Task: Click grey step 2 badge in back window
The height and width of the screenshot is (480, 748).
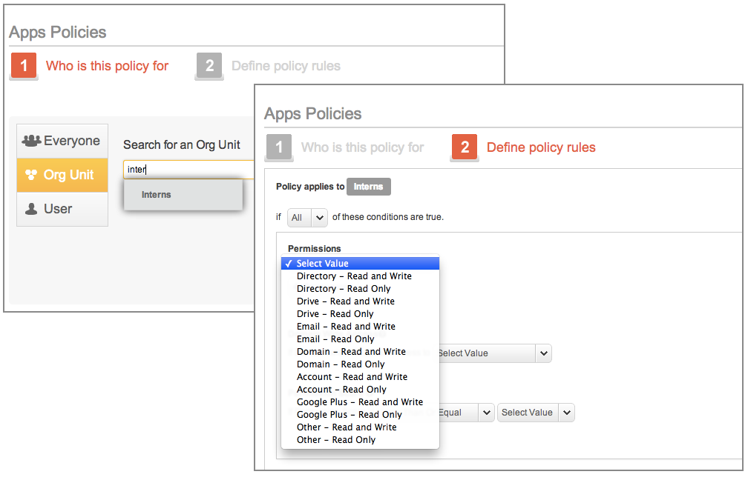Action: (209, 66)
